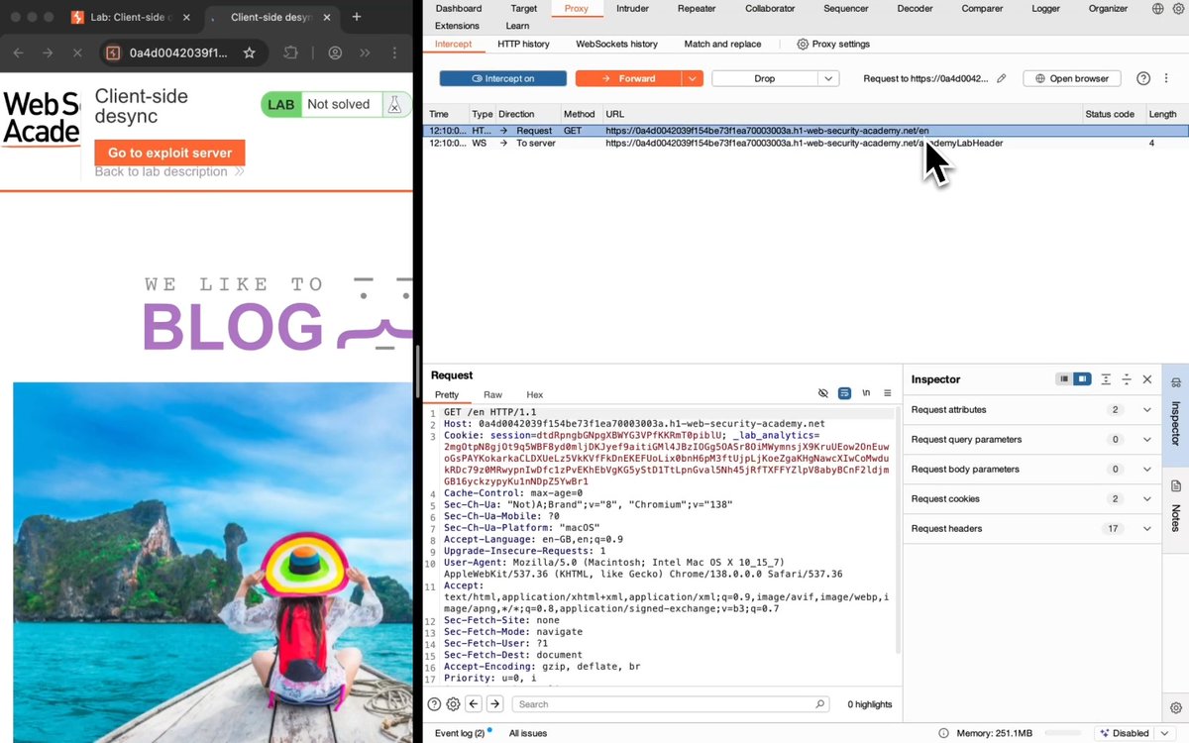Screen dimensions: 1189x743
Task: Open the WebSockets history sub-tab
Action: (616, 44)
